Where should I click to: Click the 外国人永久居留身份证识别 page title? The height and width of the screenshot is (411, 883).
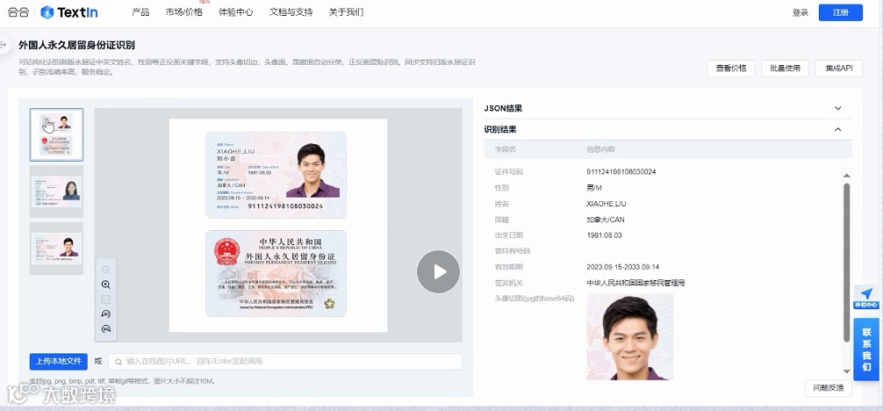pyautogui.click(x=76, y=45)
